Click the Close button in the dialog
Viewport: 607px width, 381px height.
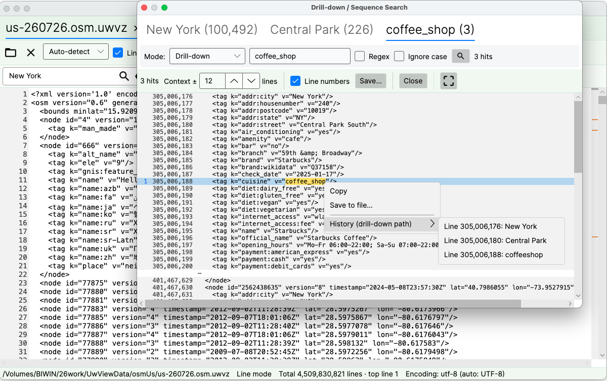coord(413,81)
